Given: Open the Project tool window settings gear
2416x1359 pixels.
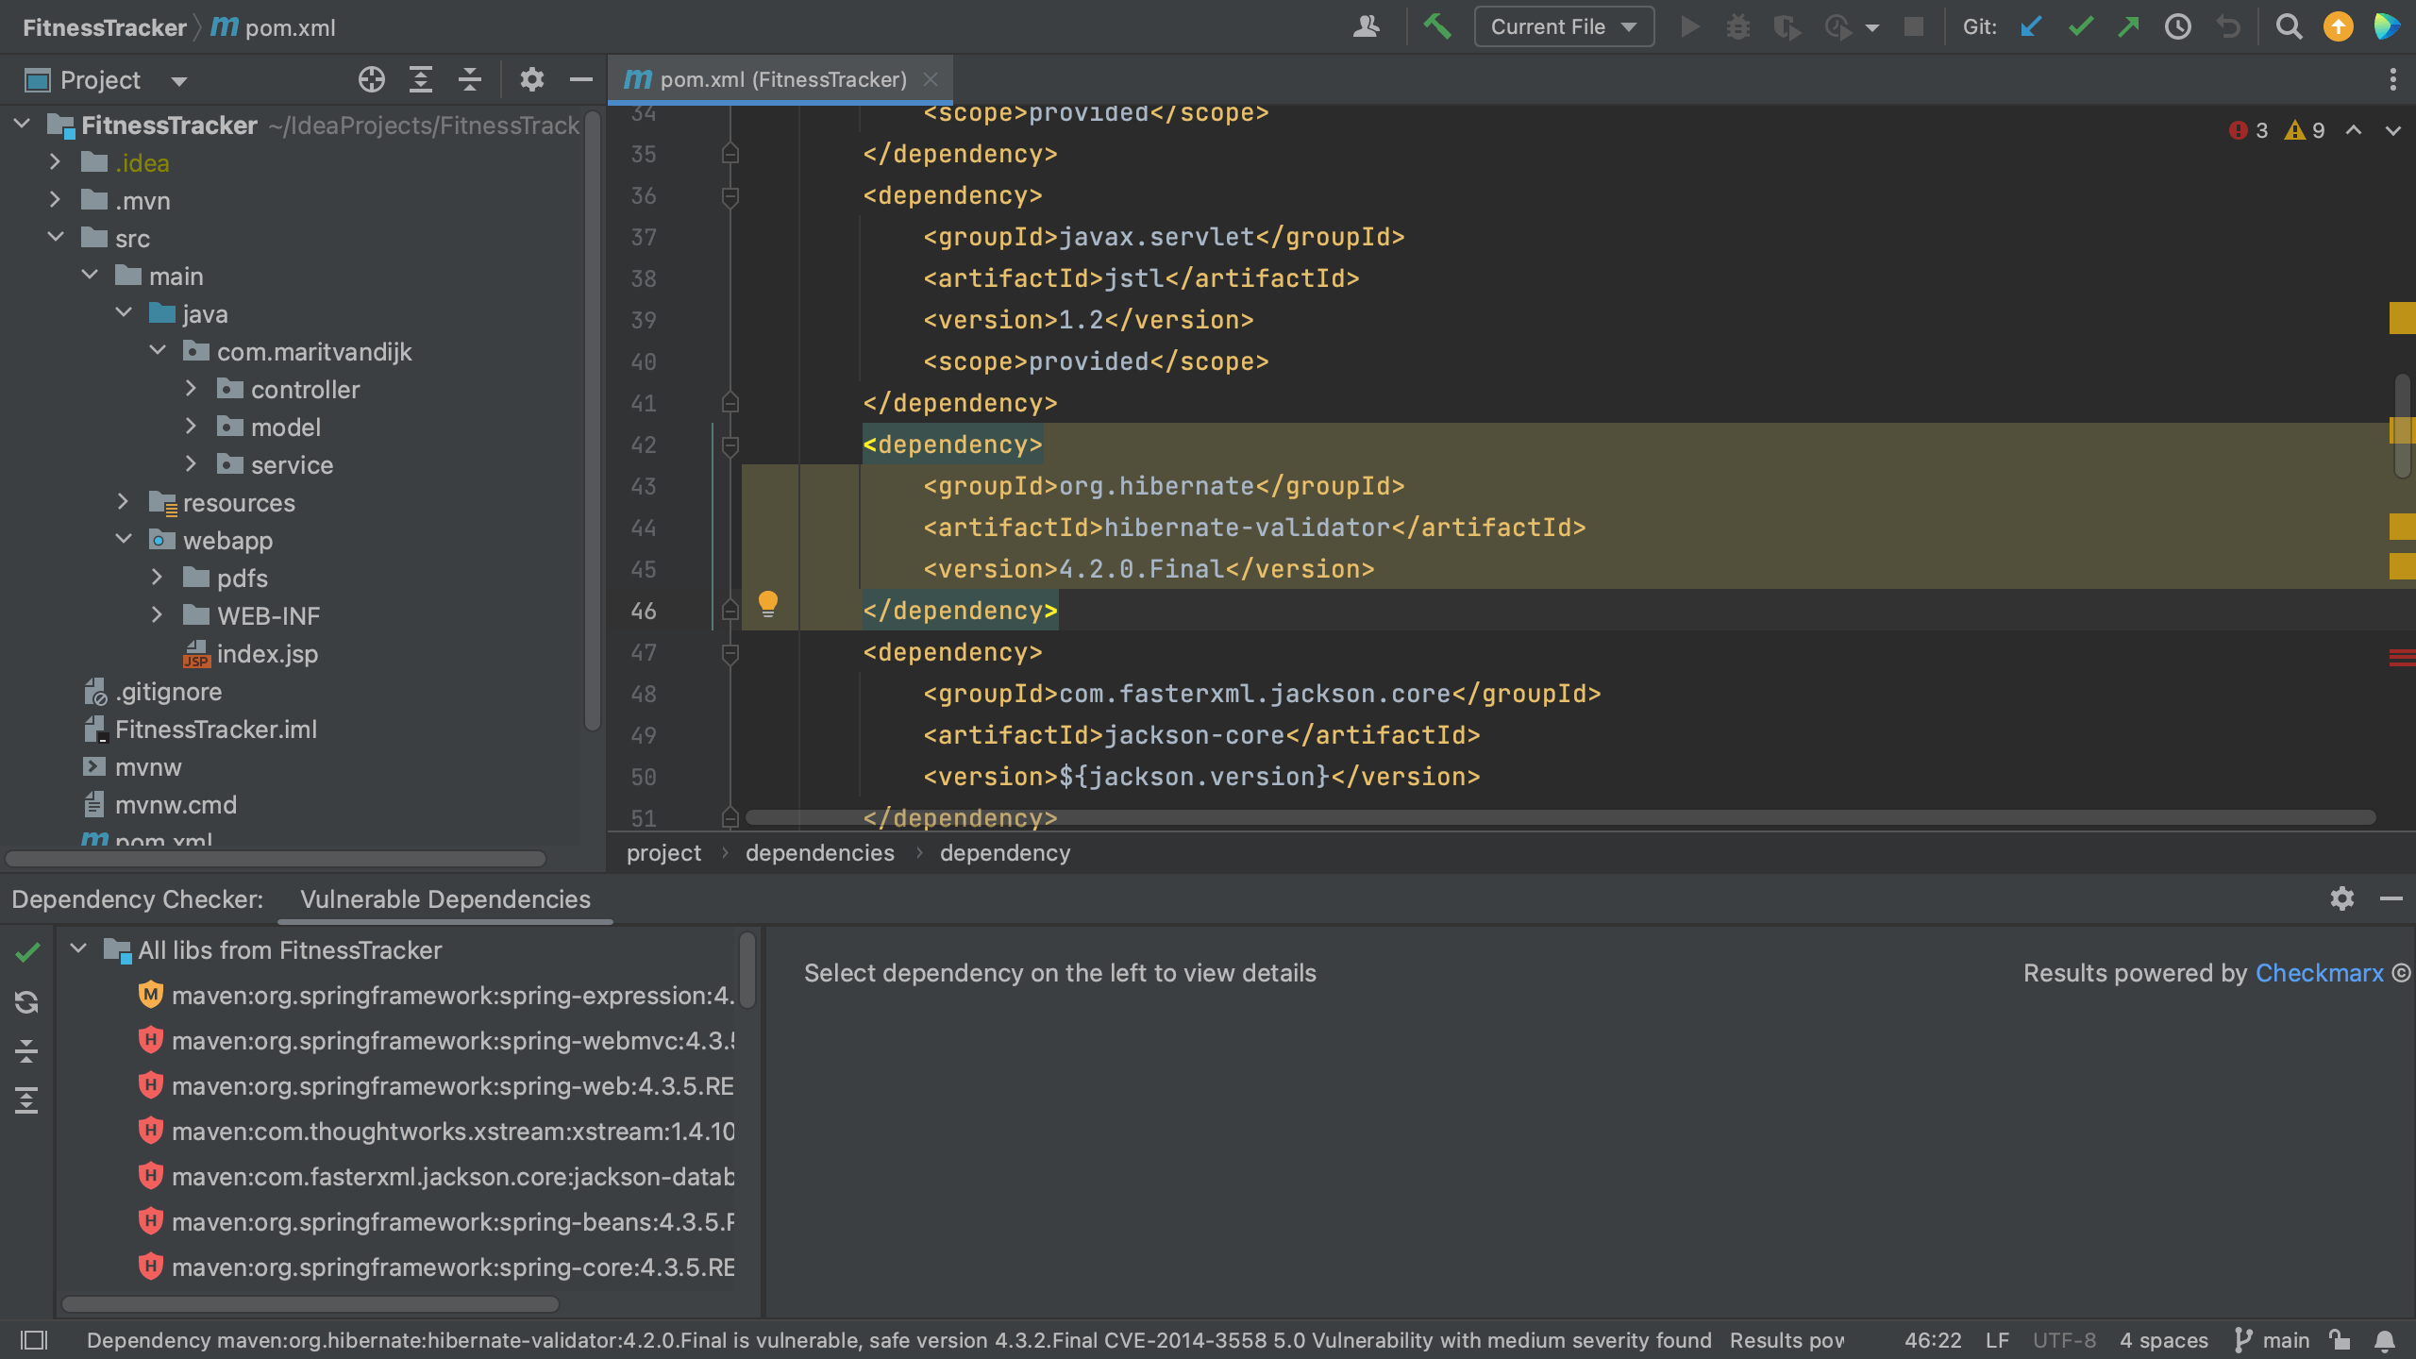Looking at the screenshot, I should (x=531, y=79).
